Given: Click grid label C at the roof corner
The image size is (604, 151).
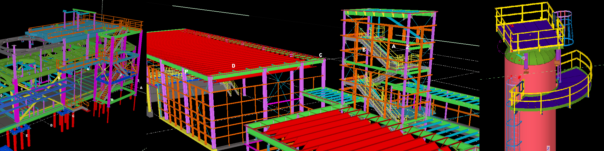Looking at the screenshot, I should (x=321, y=55).
